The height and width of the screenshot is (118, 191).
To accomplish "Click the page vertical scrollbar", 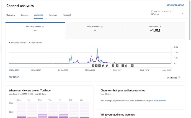I will [190, 20].
